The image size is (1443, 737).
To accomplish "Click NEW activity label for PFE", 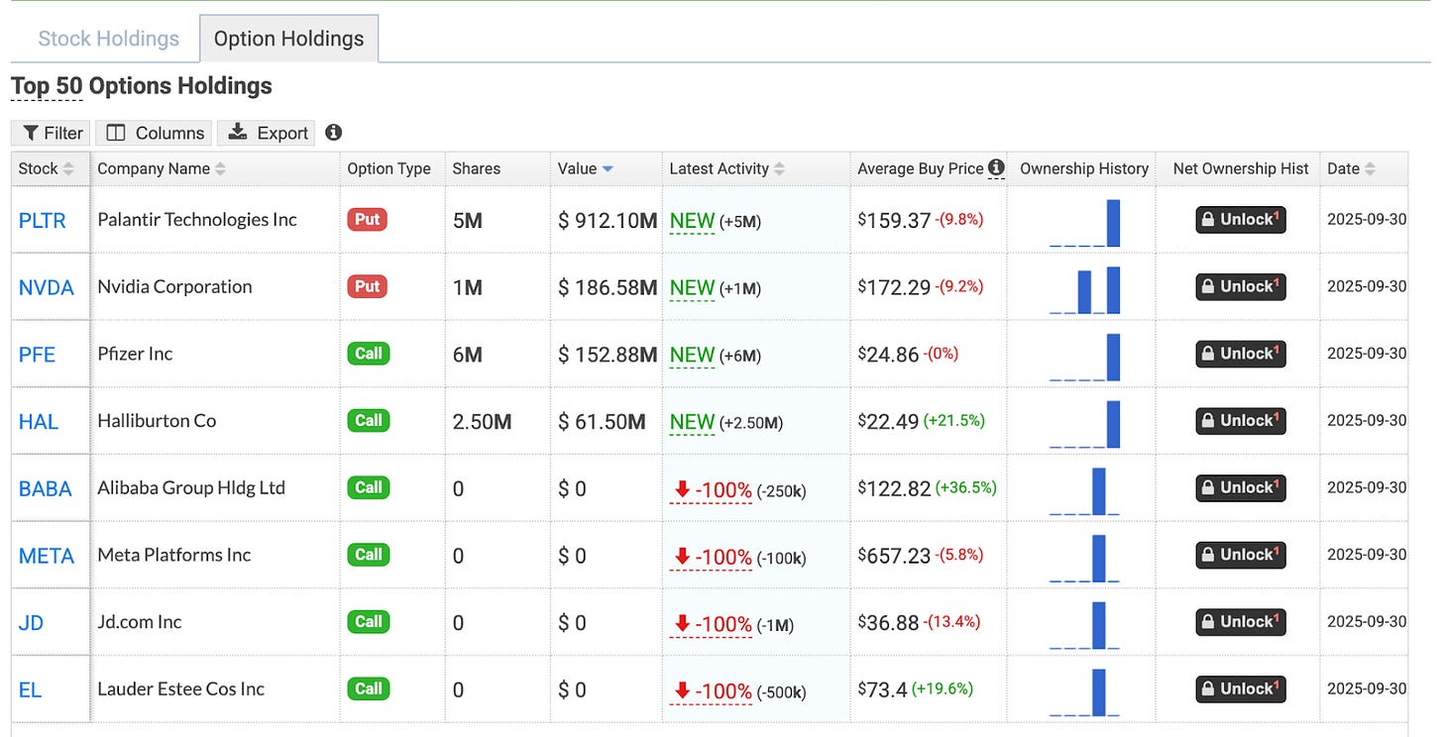I will [692, 355].
